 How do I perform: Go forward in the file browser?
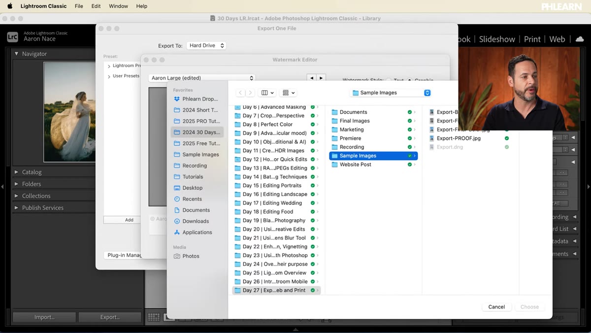(250, 93)
